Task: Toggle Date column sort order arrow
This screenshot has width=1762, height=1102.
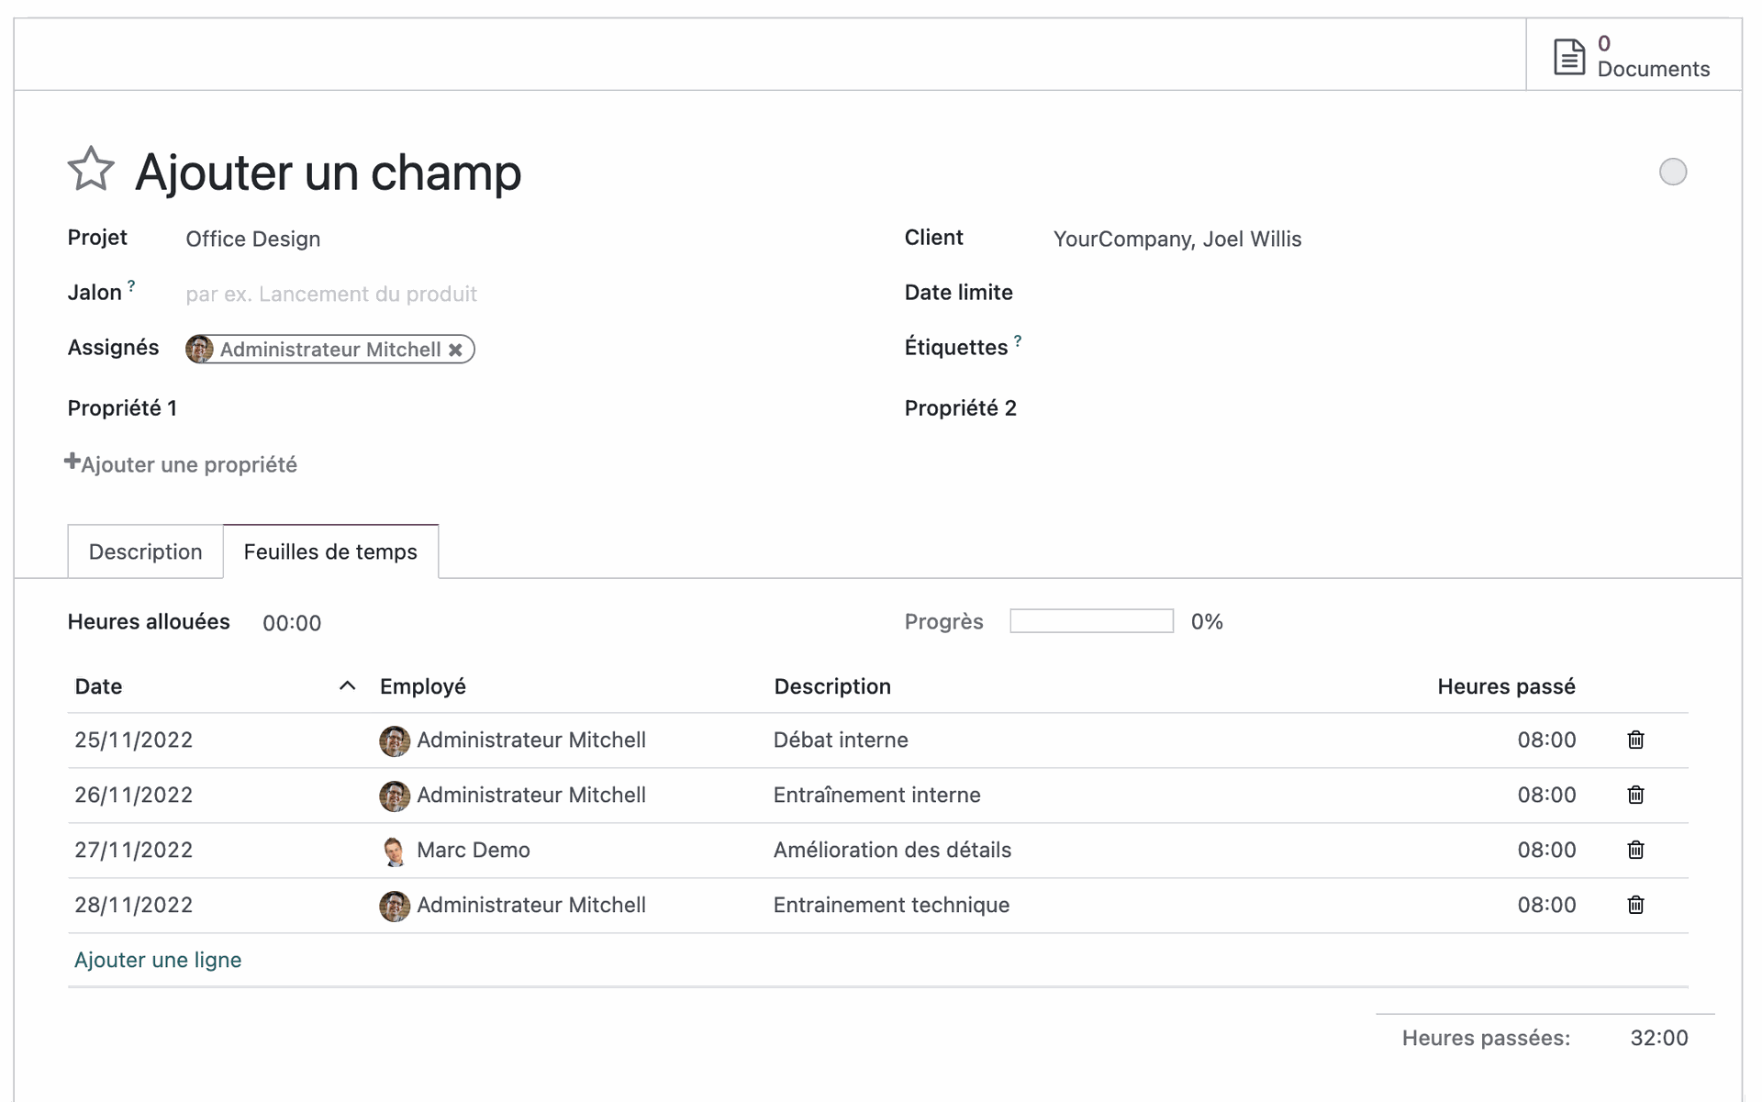Action: [347, 686]
